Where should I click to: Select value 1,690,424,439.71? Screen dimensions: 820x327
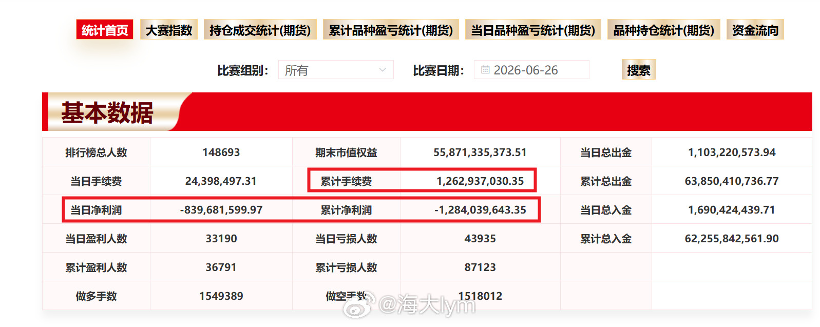pos(732,209)
